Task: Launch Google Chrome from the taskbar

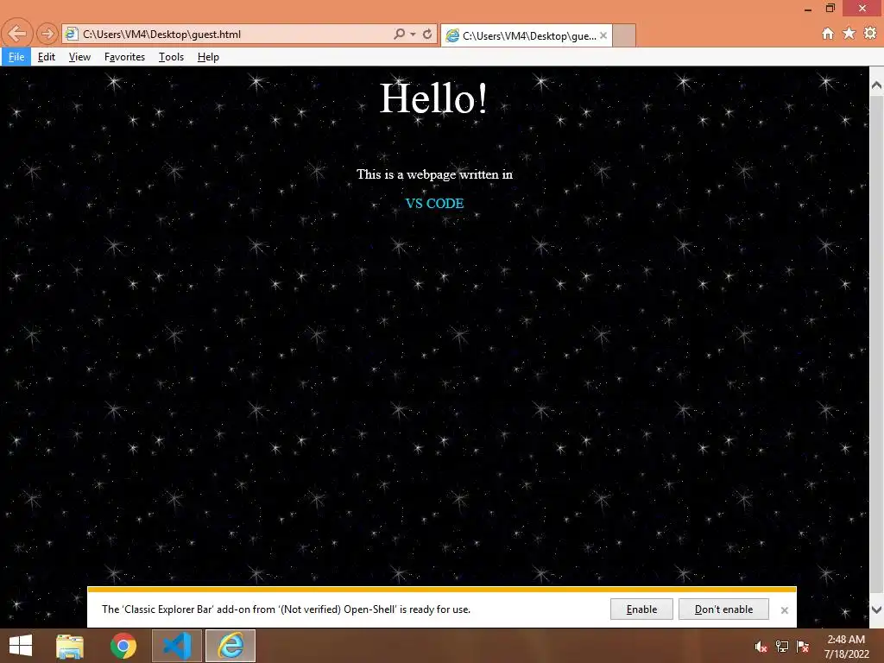Action: tap(123, 646)
